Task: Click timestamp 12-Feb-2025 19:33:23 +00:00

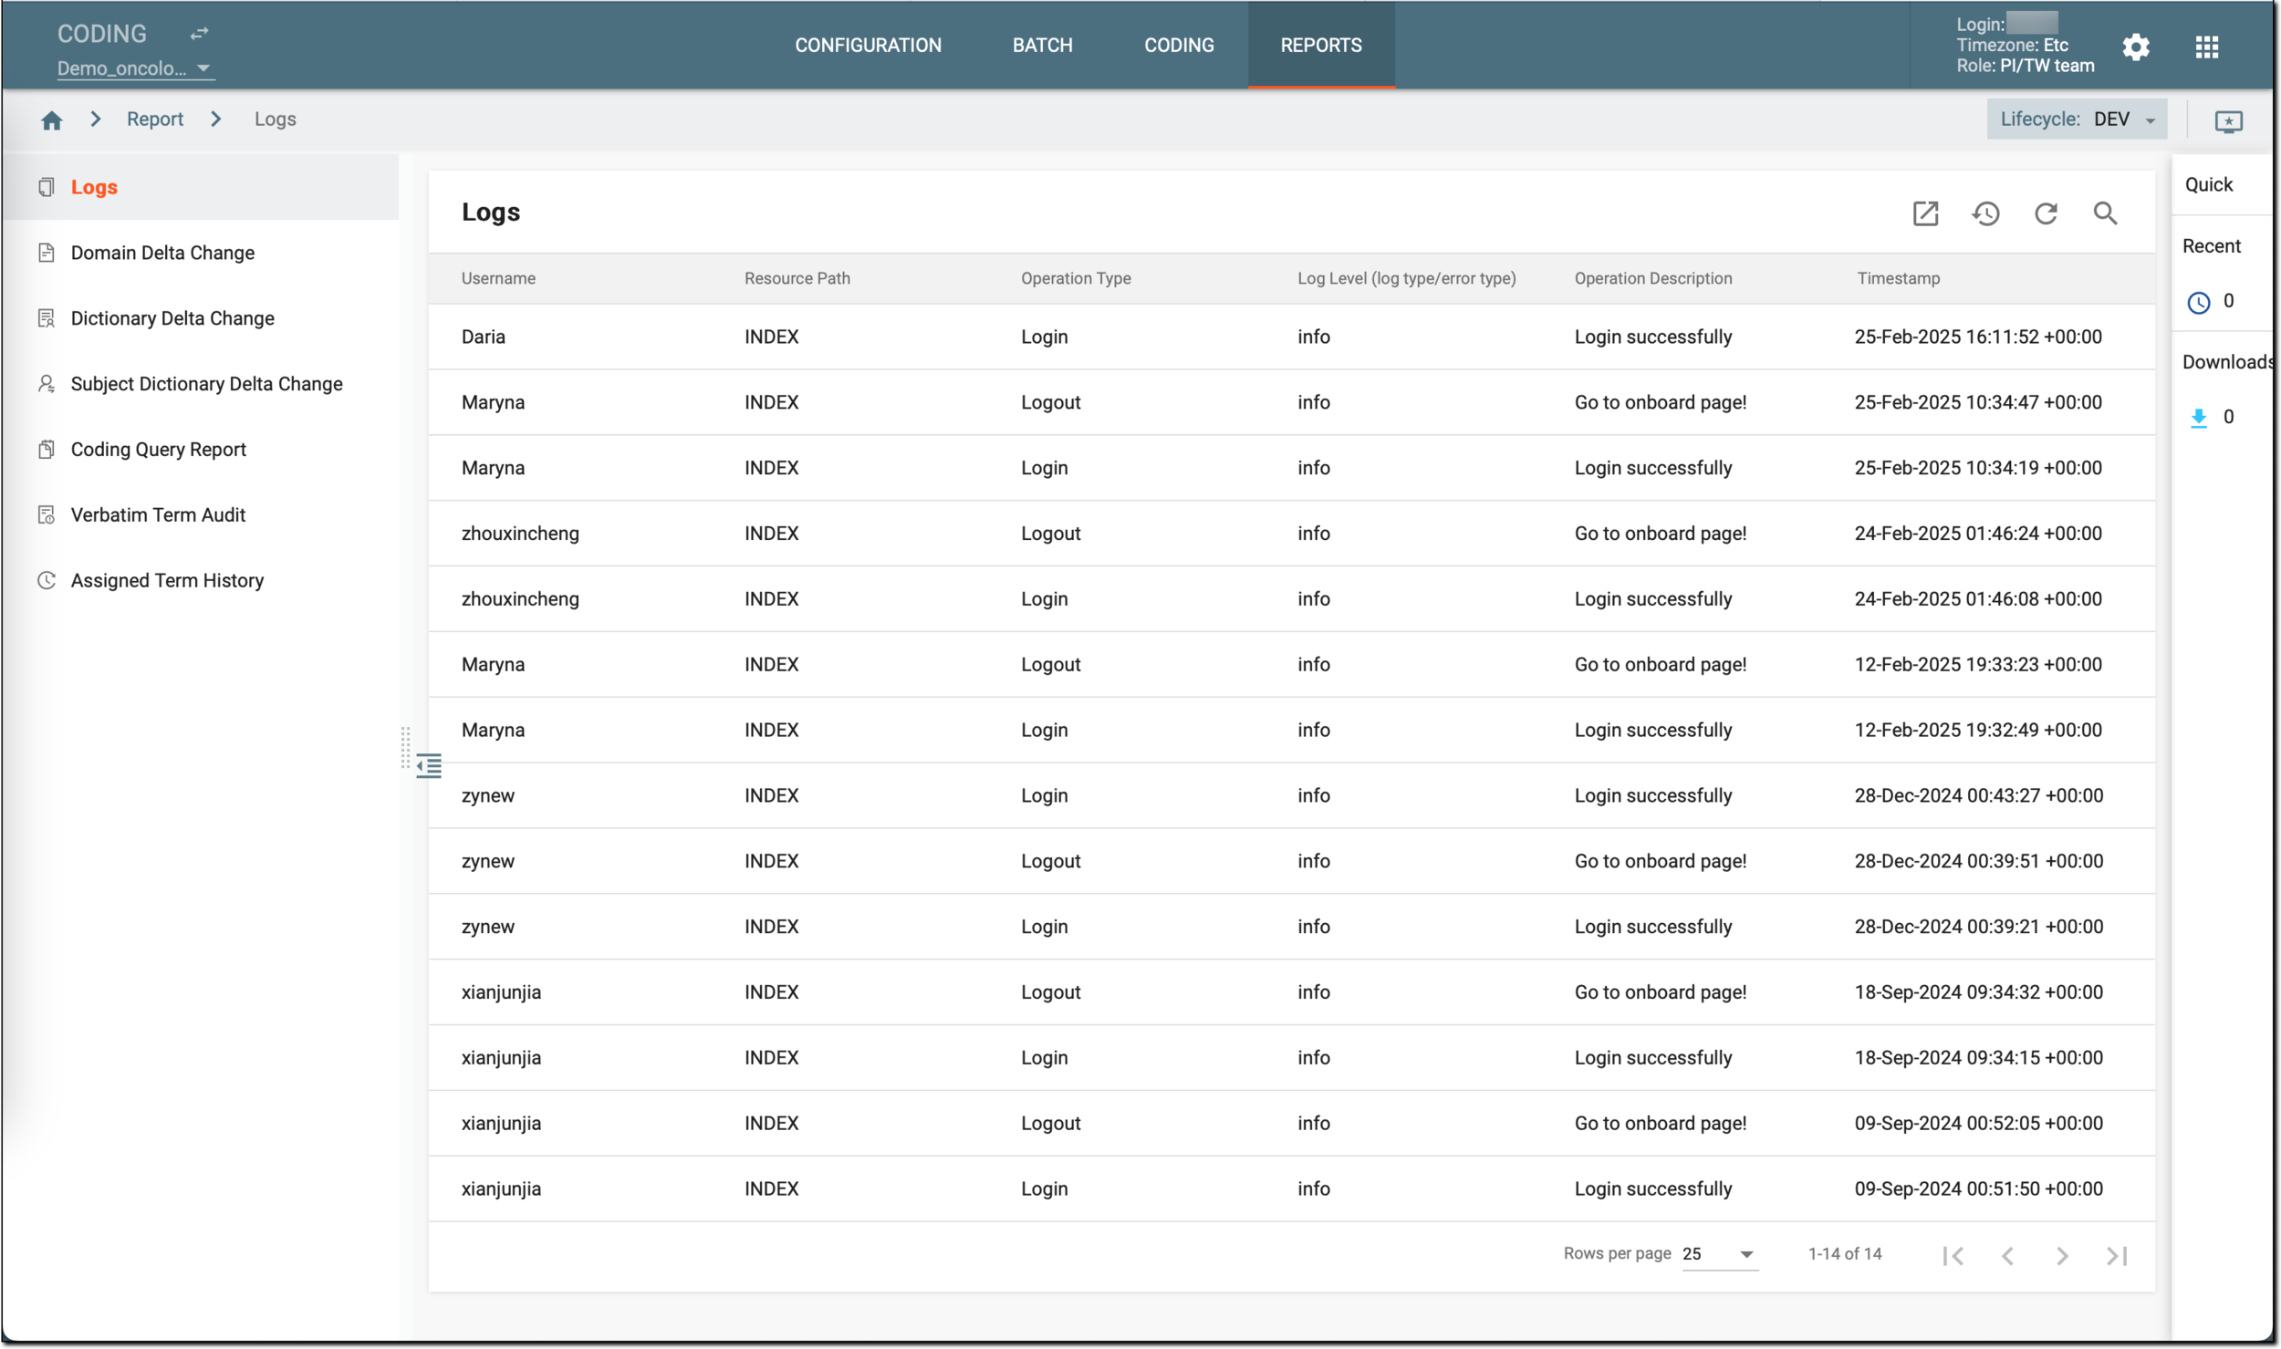Action: [1977, 665]
